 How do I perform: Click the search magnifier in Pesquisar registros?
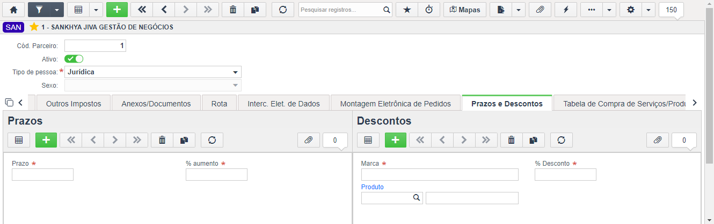[387, 10]
